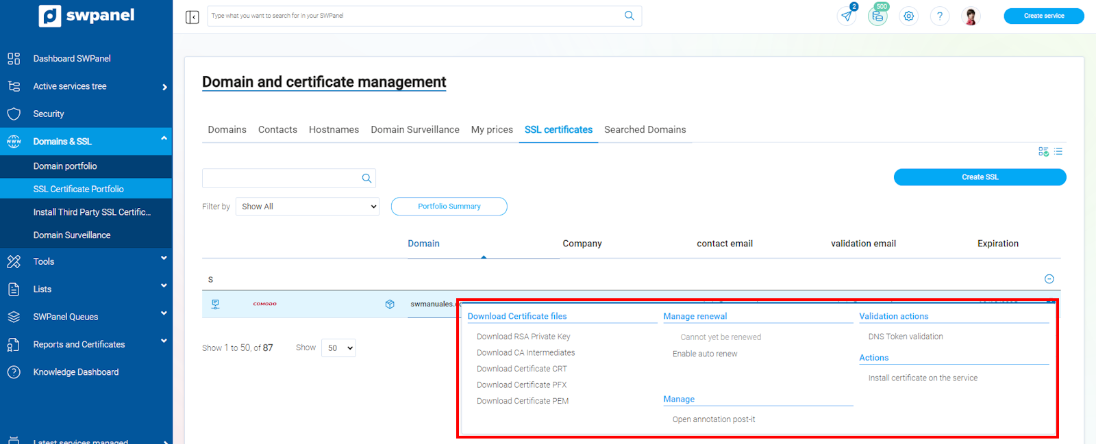The width and height of the screenshot is (1096, 444).
Task: Click Download Certificate PFX option
Action: pyautogui.click(x=521, y=385)
